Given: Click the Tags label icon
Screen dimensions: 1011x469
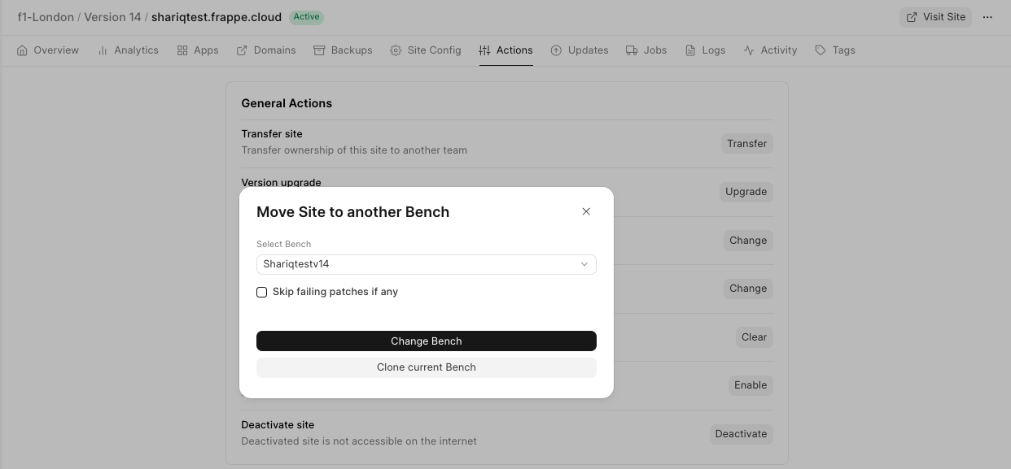Looking at the screenshot, I should (x=821, y=50).
